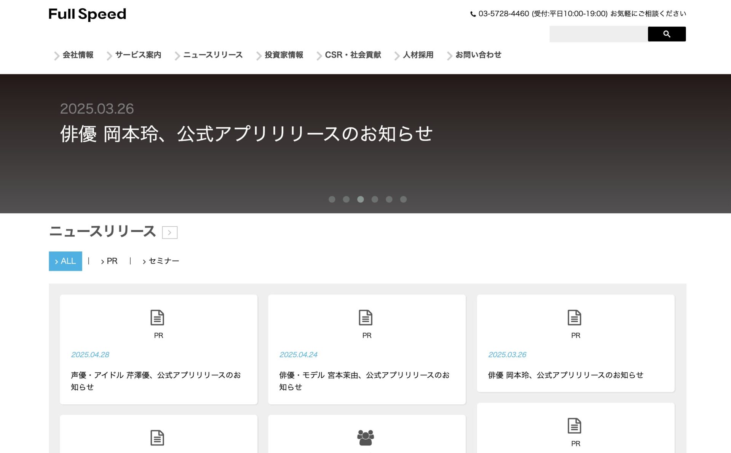Click the phone icon beside 03-5728-4460
The image size is (731, 453).
(x=473, y=14)
